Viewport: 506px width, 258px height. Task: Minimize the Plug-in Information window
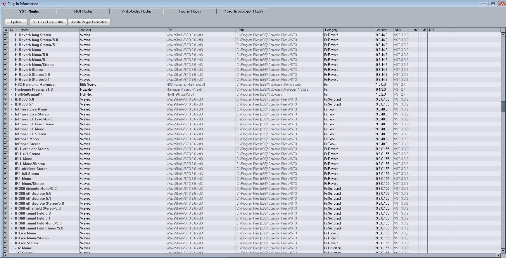(x=483, y=4)
